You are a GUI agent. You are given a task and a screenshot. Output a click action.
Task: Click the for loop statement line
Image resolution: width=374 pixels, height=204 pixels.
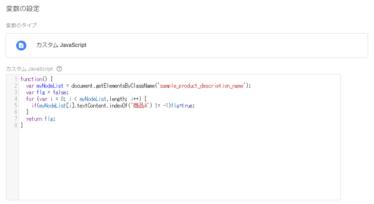point(86,99)
